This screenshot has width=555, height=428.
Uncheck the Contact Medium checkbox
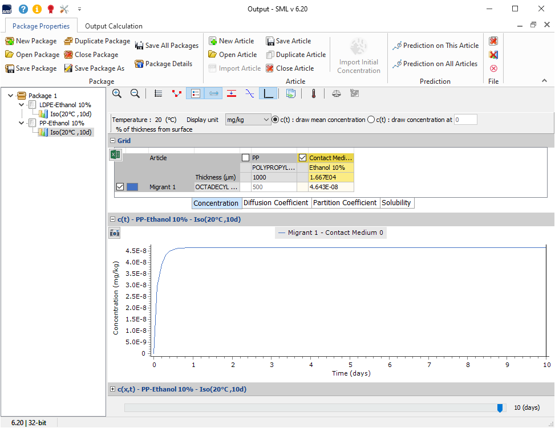click(x=303, y=158)
